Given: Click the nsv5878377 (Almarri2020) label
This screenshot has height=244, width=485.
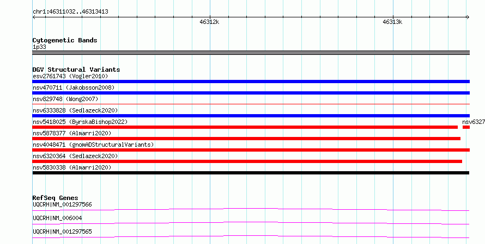Looking at the screenshot, I should [x=72, y=133].
